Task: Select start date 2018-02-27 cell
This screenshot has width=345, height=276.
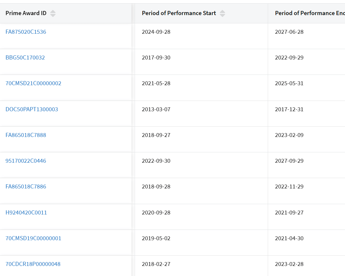Action: pos(156,264)
